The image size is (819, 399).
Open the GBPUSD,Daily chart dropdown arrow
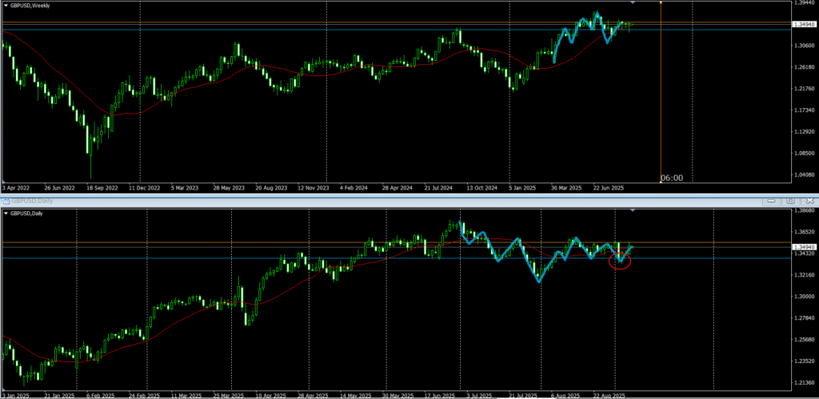click(6, 213)
